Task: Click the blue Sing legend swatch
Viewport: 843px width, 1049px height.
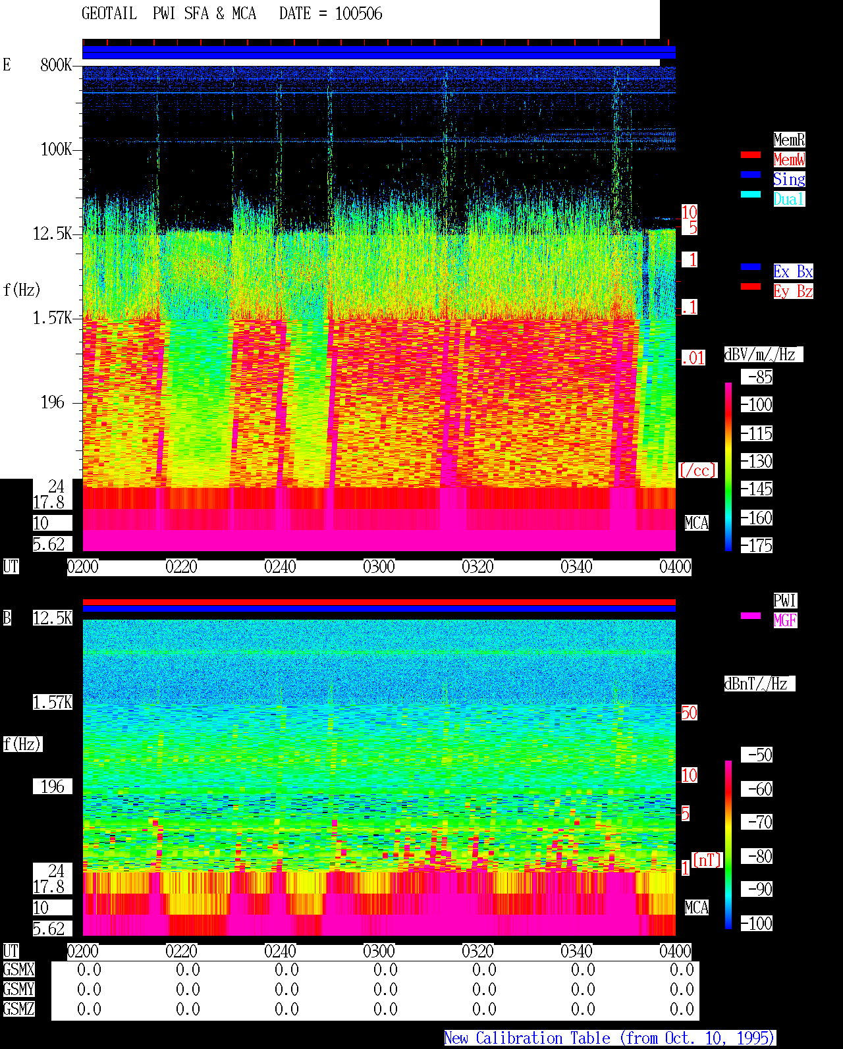Action: point(751,175)
